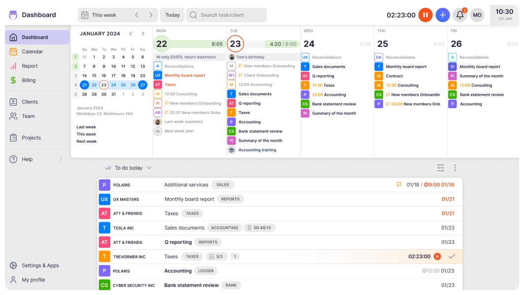Click DA Reconciliations icon on Thursday
The image size is (524, 295).
pyautogui.click(x=379, y=57)
